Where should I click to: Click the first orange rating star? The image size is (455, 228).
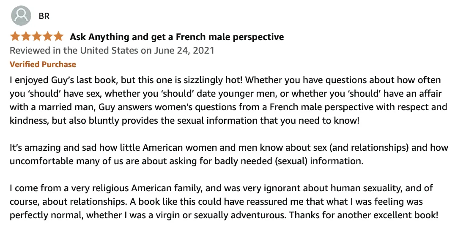pyautogui.click(x=15, y=36)
